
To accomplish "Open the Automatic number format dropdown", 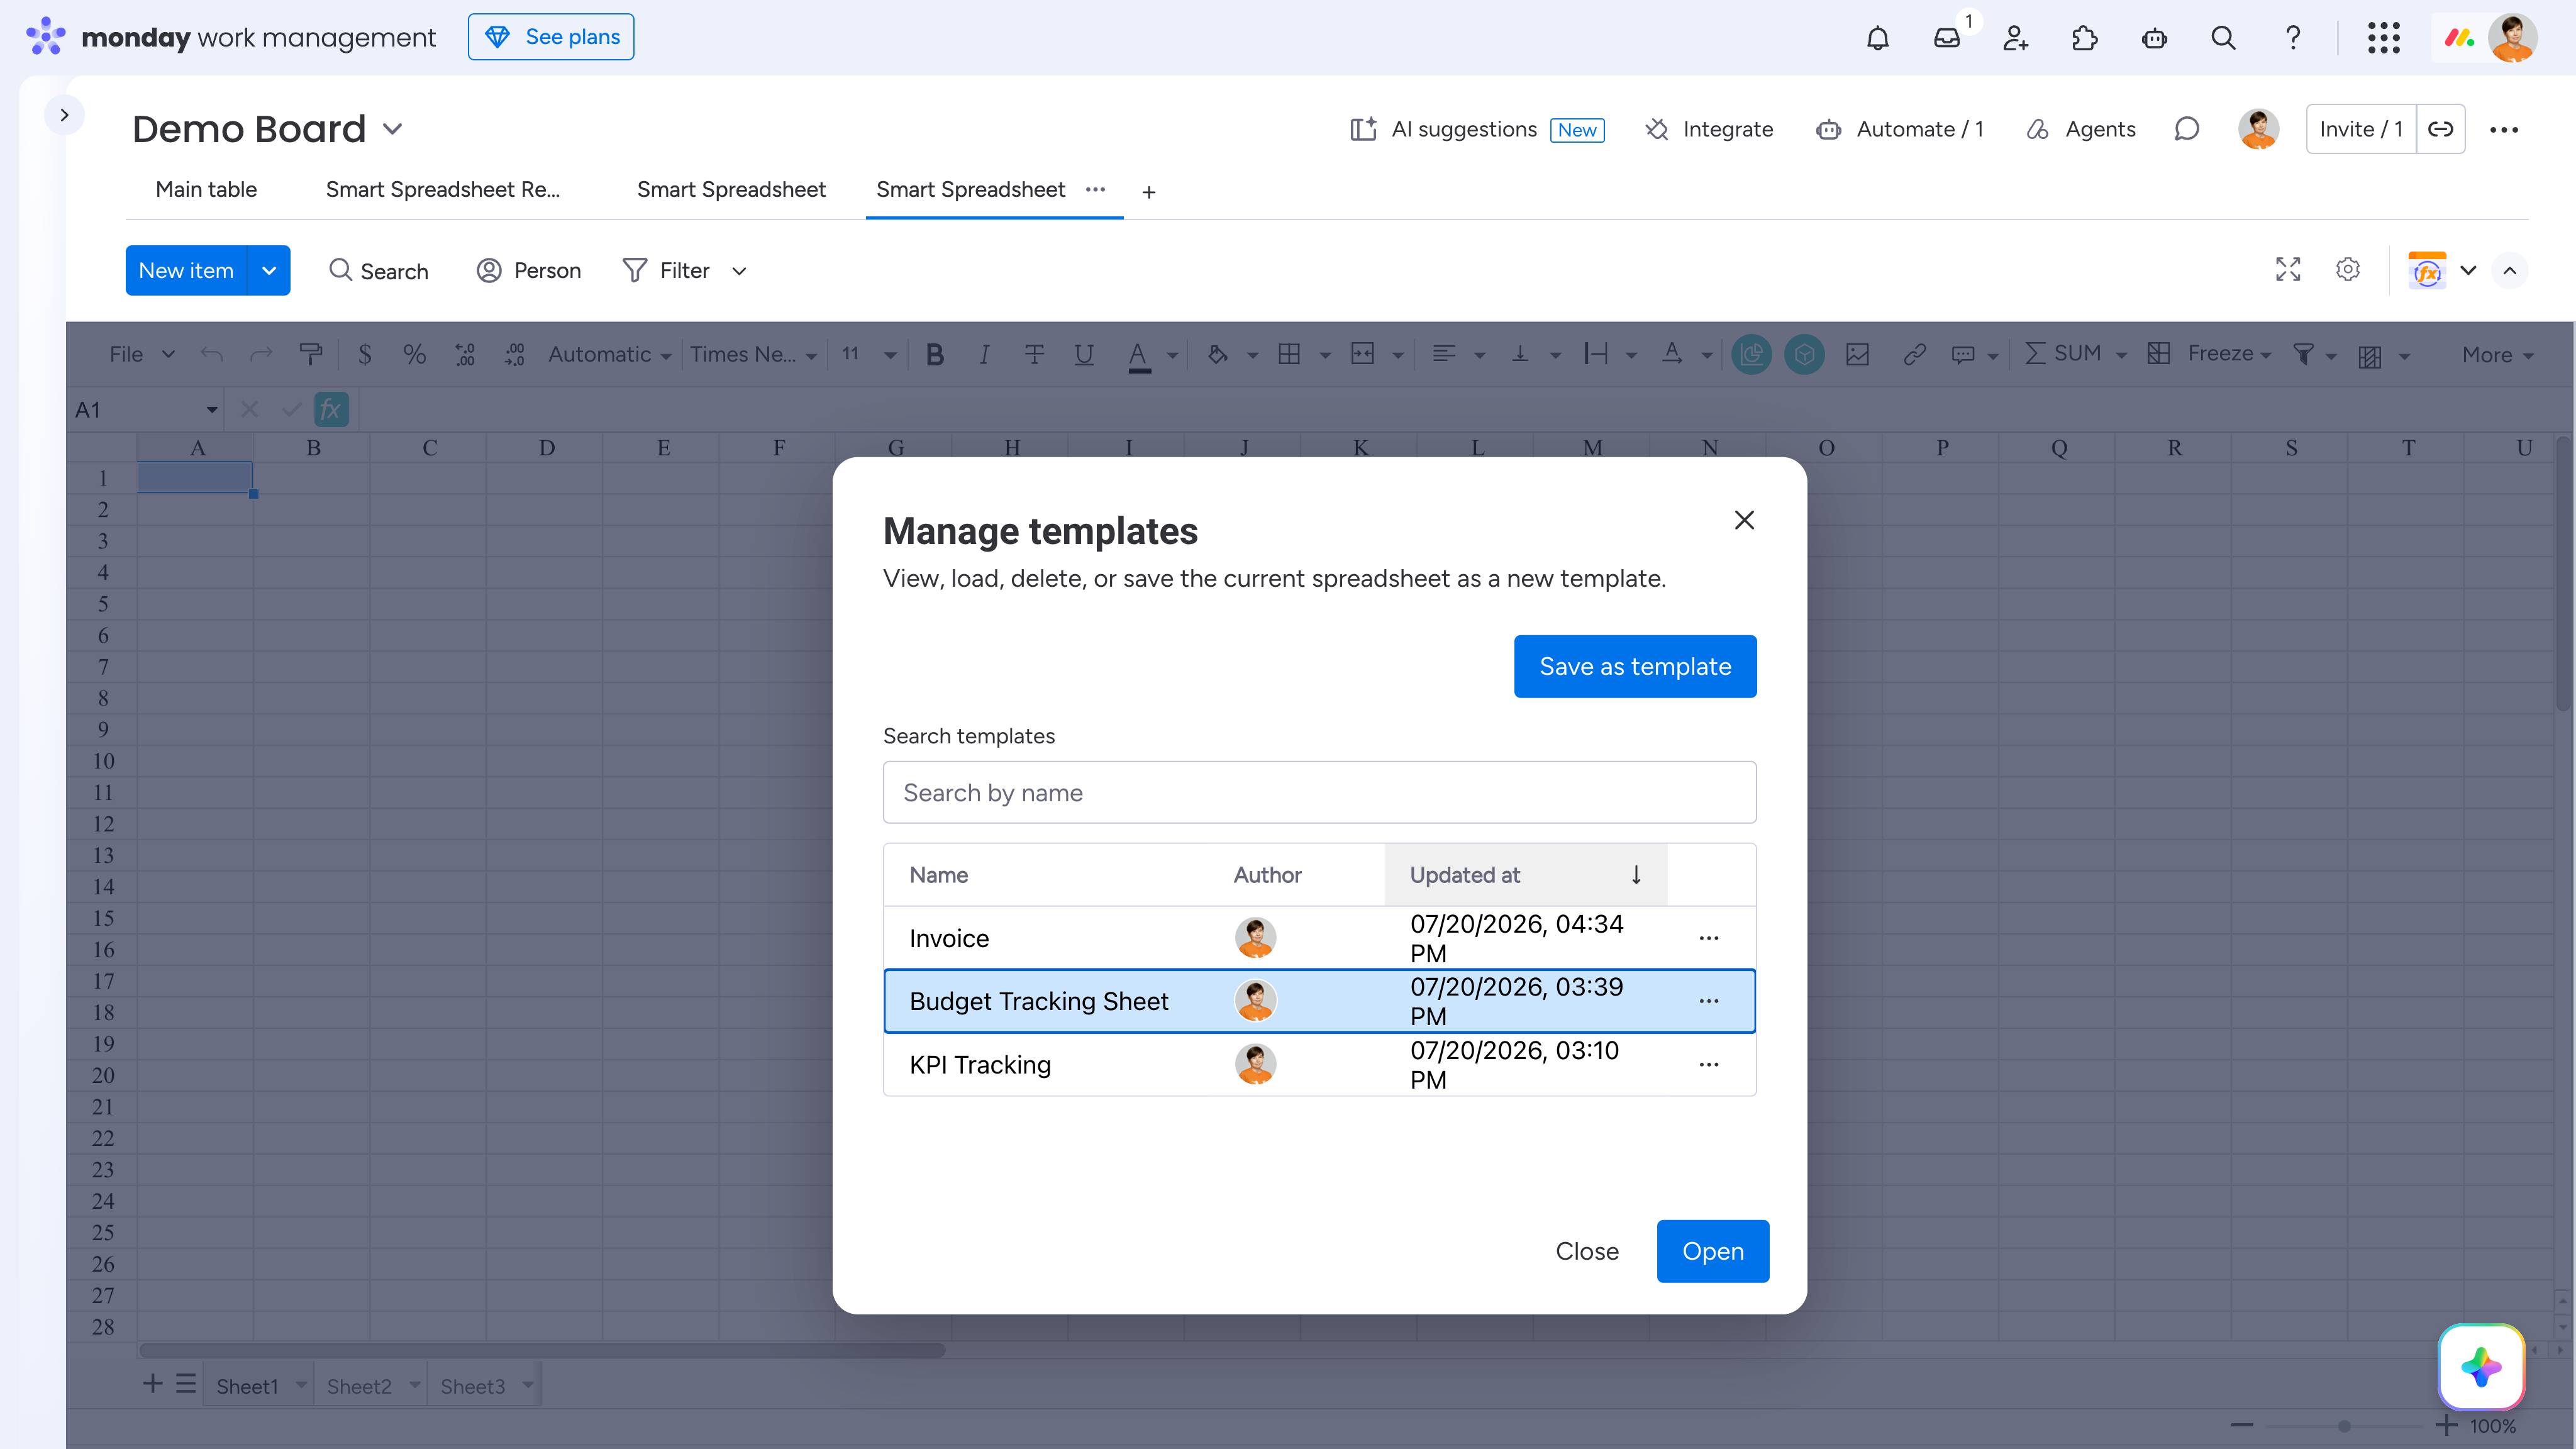I will 609,354.
